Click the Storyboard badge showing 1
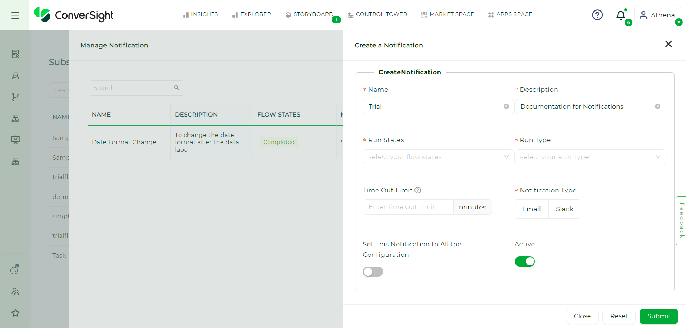Image resolution: width=686 pixels, height=328 pixels. (336, 20)
